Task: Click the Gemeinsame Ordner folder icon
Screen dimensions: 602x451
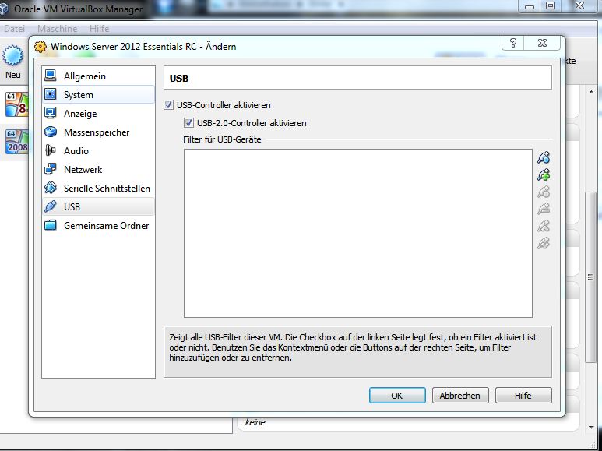Action: 51,226
